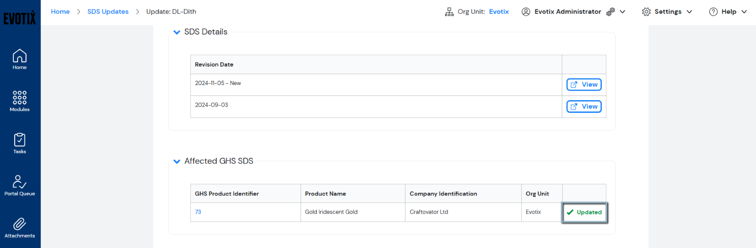Go to Home breadcrumb link
This screenshot has height=248, width=756.
coord(60,12)
